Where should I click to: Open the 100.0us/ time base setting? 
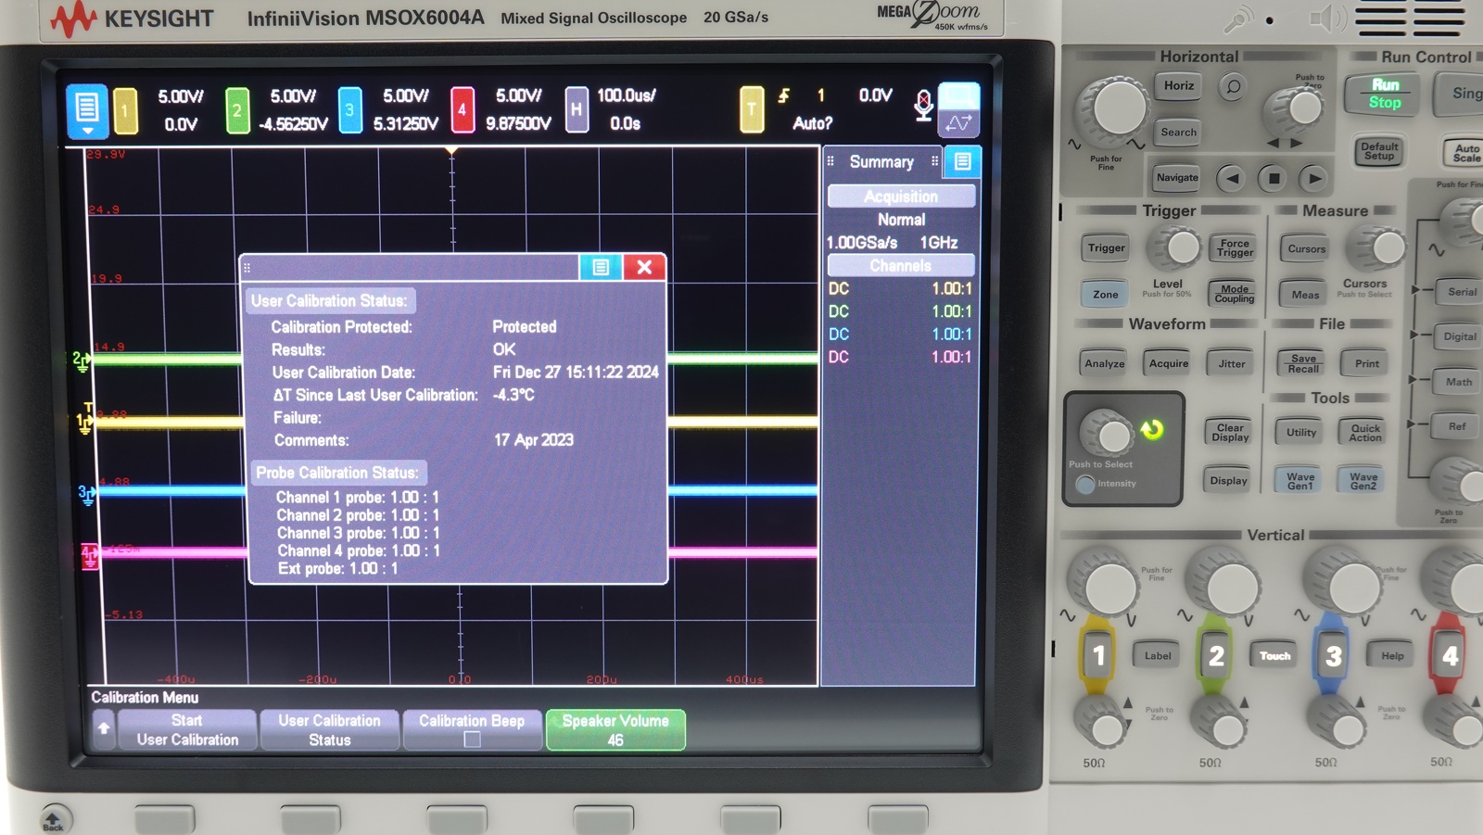click(627, 96)
